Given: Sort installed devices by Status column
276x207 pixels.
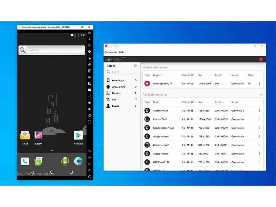Looking at the screenshot, I should click(251, 75).
